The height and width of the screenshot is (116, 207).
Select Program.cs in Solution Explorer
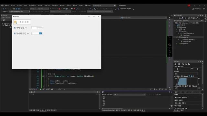[x=184, y=43]
